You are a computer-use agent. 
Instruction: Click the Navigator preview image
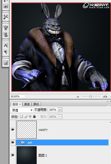coord(61,47)
